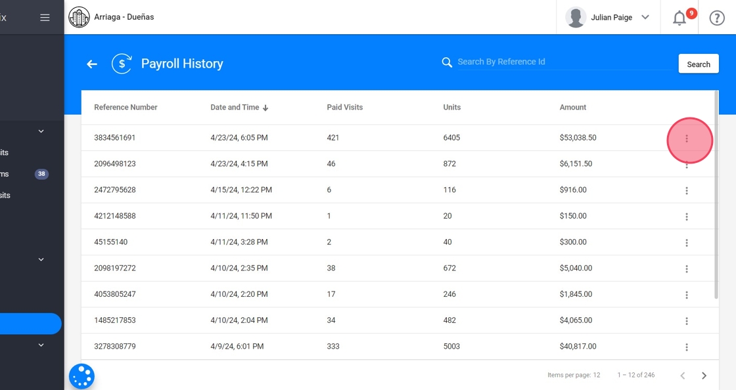Click the hamburger menu icon
736x390 pixels.
pos(45,18)
